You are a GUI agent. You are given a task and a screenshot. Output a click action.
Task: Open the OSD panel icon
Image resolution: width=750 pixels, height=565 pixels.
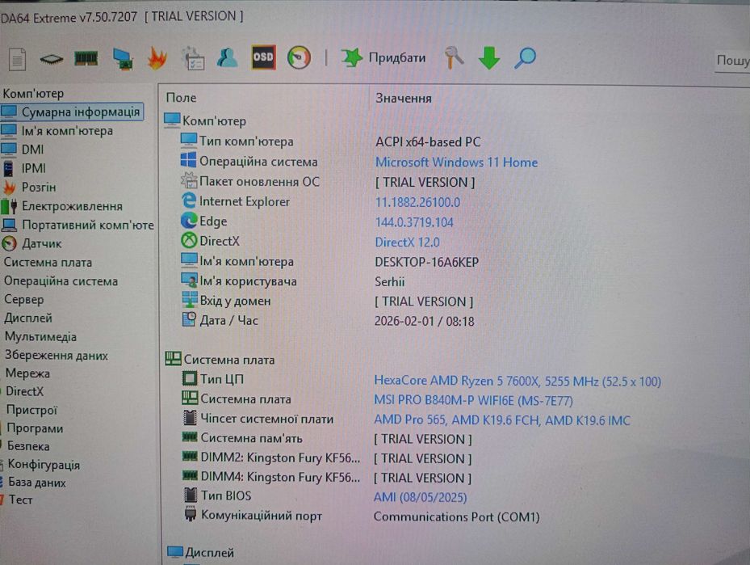pyautogui.click(x=263, y=57)
